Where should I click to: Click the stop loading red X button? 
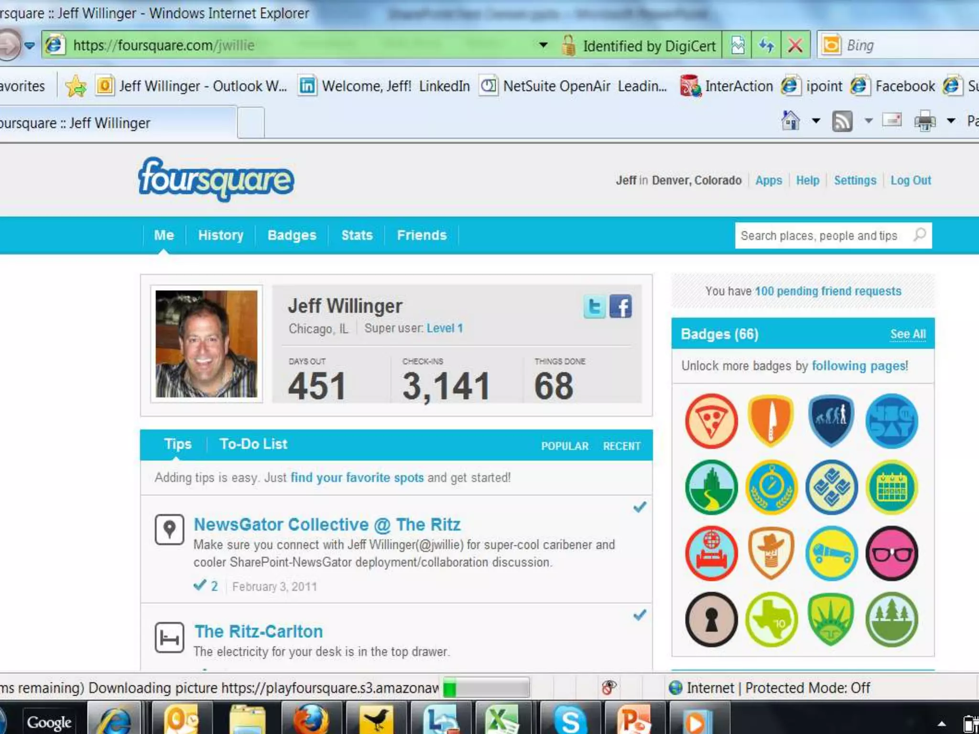coord(795,46)
